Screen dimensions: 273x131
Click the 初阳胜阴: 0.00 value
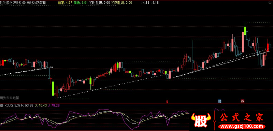pyautogui.click(x=121, y=3)
